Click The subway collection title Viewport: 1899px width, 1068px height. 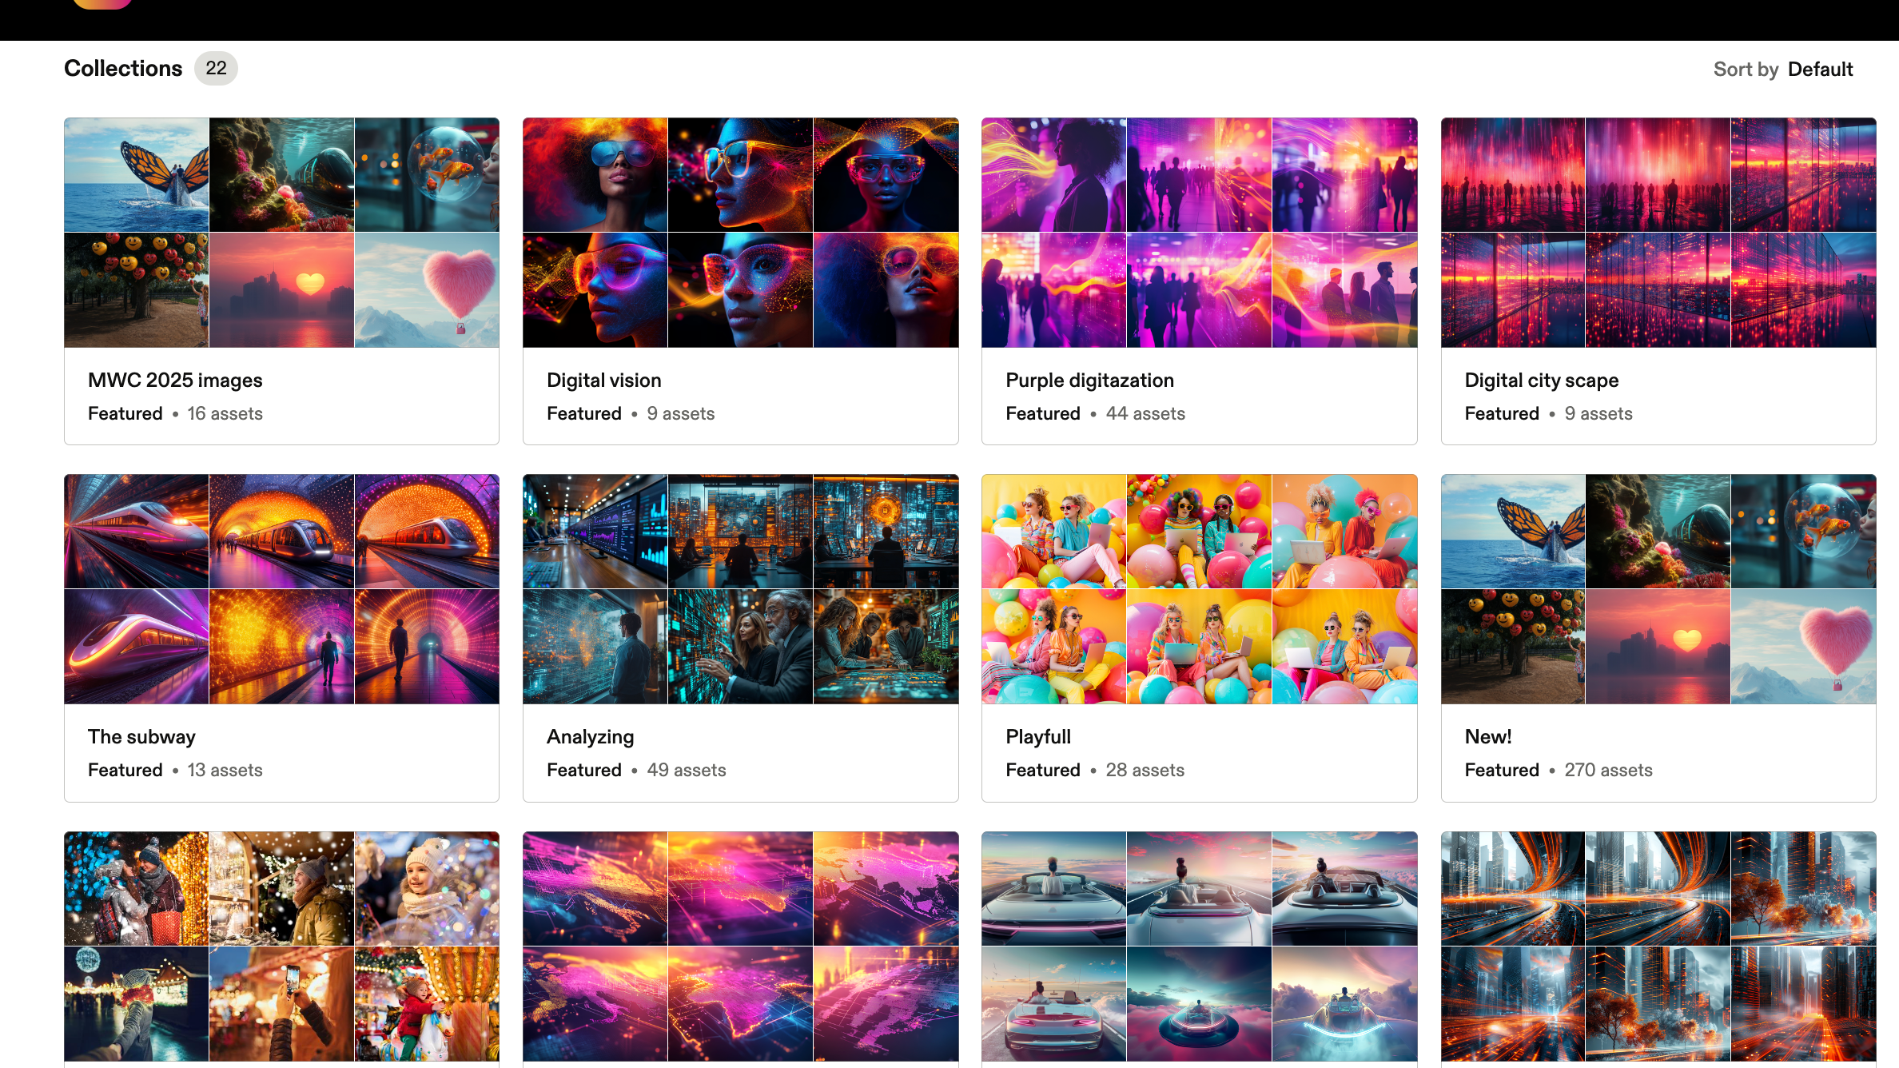click(x=141, y=737)
